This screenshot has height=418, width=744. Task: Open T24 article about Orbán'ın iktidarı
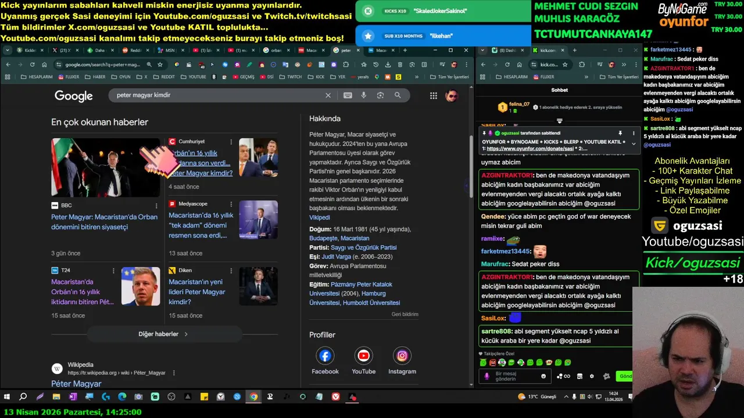pyautogui.click(x=83, y=292)
